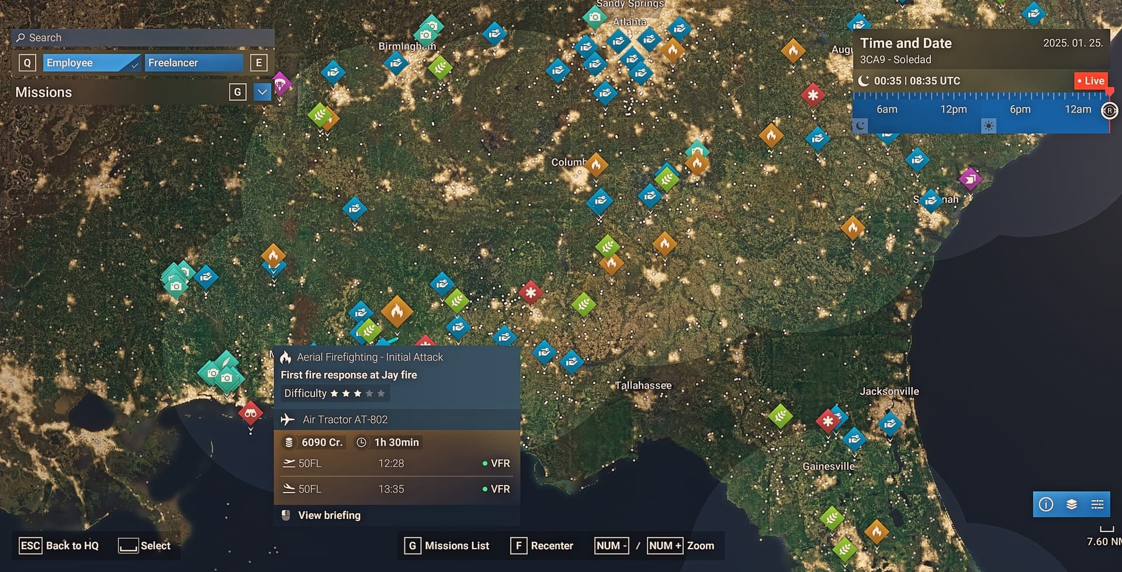
Task: Click View briefing for the Jay fire
Action: click(x=329, y=515)
